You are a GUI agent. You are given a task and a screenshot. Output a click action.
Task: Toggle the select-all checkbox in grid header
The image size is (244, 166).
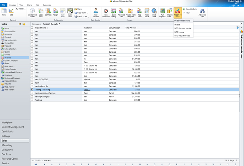[32, 28]
